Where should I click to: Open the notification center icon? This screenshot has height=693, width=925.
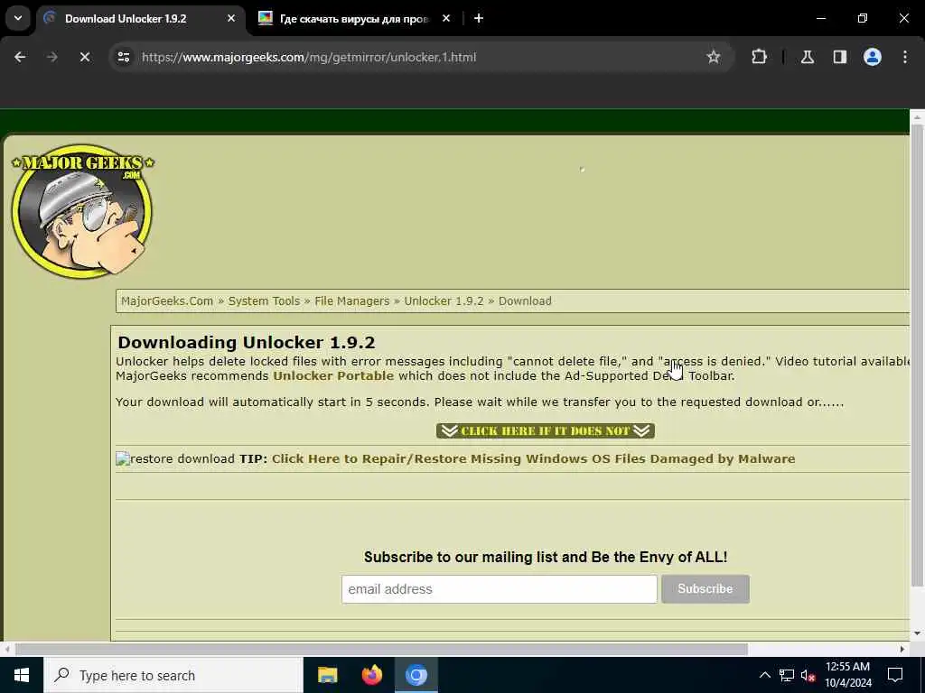(x=895, y=675)
